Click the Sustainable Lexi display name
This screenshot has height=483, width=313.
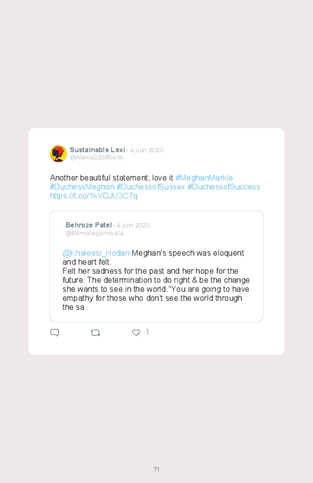coord(98,150)
